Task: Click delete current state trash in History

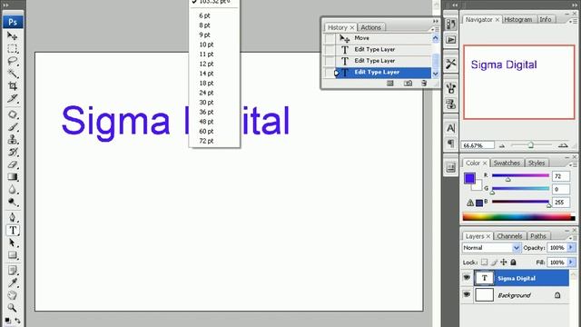Action: pos(424,84)
